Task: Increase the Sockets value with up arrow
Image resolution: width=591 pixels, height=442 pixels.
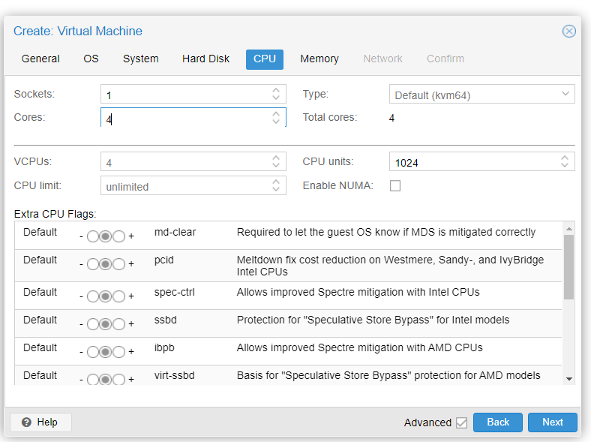Action: pyautogui.click(x=277, y=91)
